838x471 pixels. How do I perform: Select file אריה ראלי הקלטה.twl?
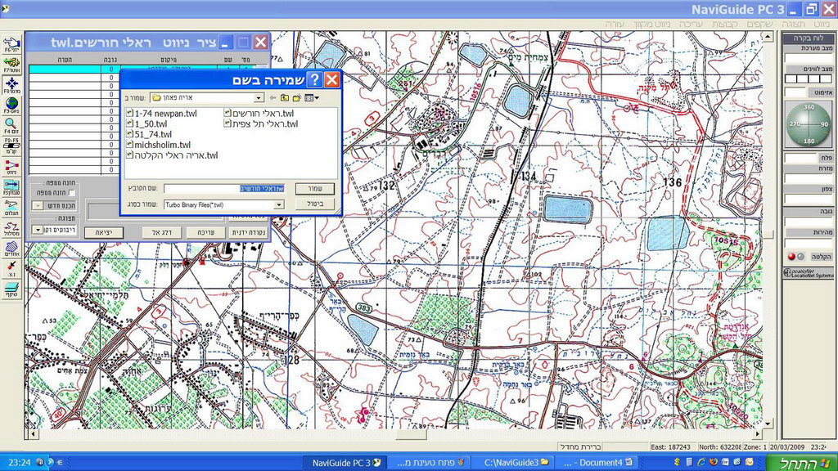point(172,155)
